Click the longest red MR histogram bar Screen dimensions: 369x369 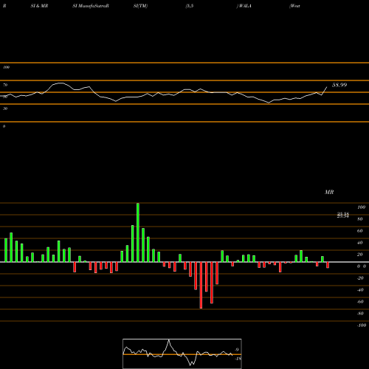[x=201, y=285]
